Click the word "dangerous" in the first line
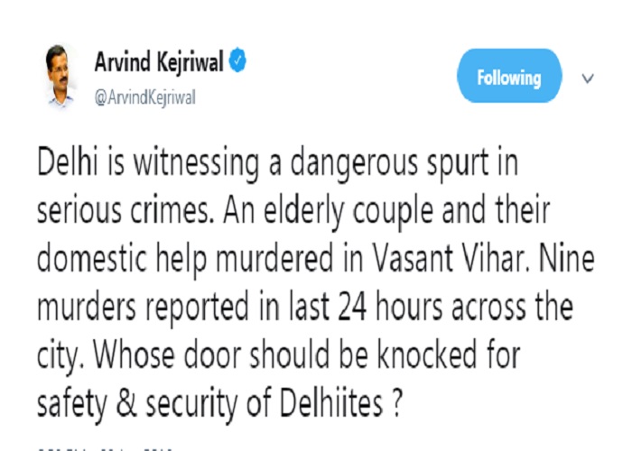Viewport: 632px width, 451px height. [354, 164]
